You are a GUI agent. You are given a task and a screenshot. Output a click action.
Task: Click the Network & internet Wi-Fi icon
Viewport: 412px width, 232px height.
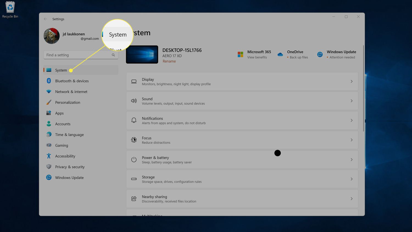(49, 92)
